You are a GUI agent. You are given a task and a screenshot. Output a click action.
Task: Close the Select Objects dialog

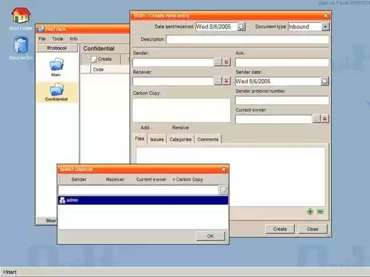click(x=224, y=169)
